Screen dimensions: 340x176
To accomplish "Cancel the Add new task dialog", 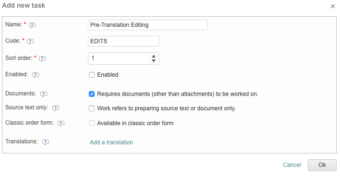I will tap(292, 165).
